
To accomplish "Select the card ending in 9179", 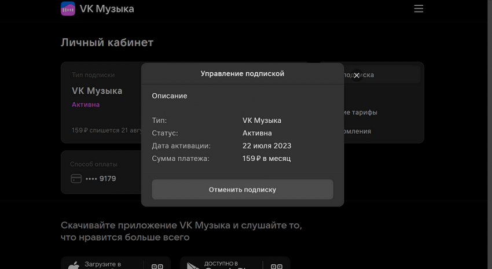I will click(x=101, y=179).
